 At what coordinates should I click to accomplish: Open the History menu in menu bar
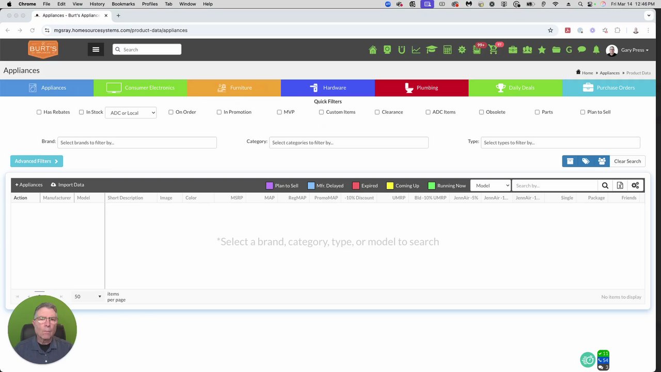[x=97, y=4]
